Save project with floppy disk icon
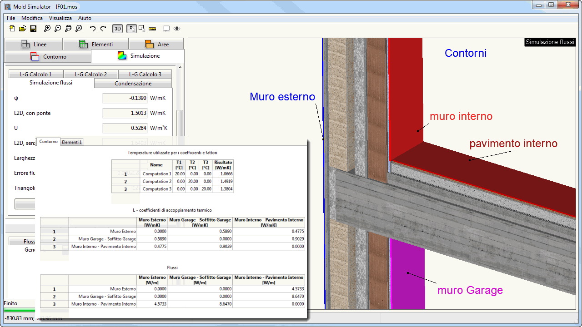Viewport: 582px width, 327px height. [33, 29]
